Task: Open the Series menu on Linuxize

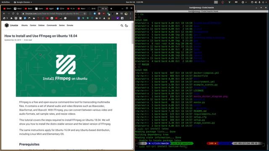Action: tap(62, 25)
